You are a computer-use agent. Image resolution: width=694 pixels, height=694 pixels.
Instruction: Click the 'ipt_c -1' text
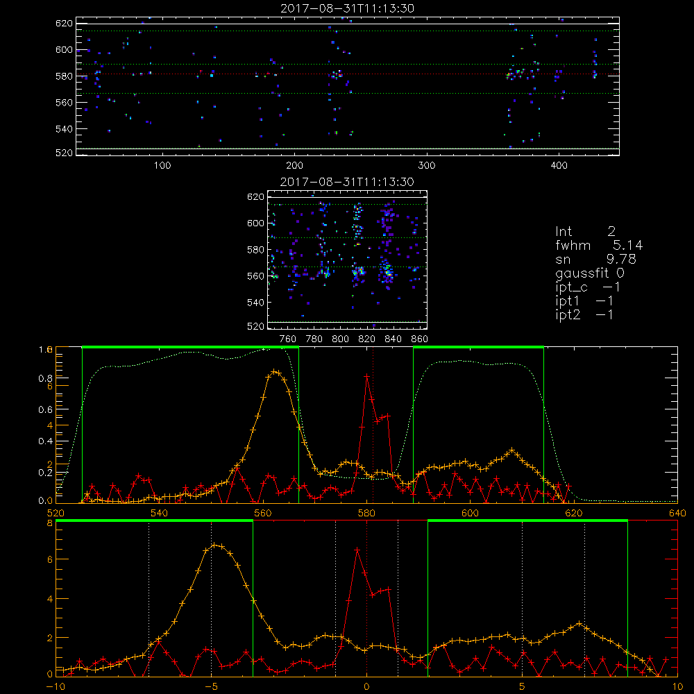click(x=588, y=287)
